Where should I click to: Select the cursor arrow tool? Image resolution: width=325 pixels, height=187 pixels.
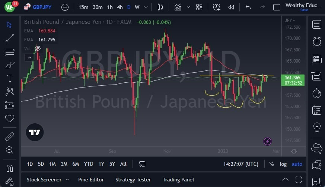click(9, 25)
